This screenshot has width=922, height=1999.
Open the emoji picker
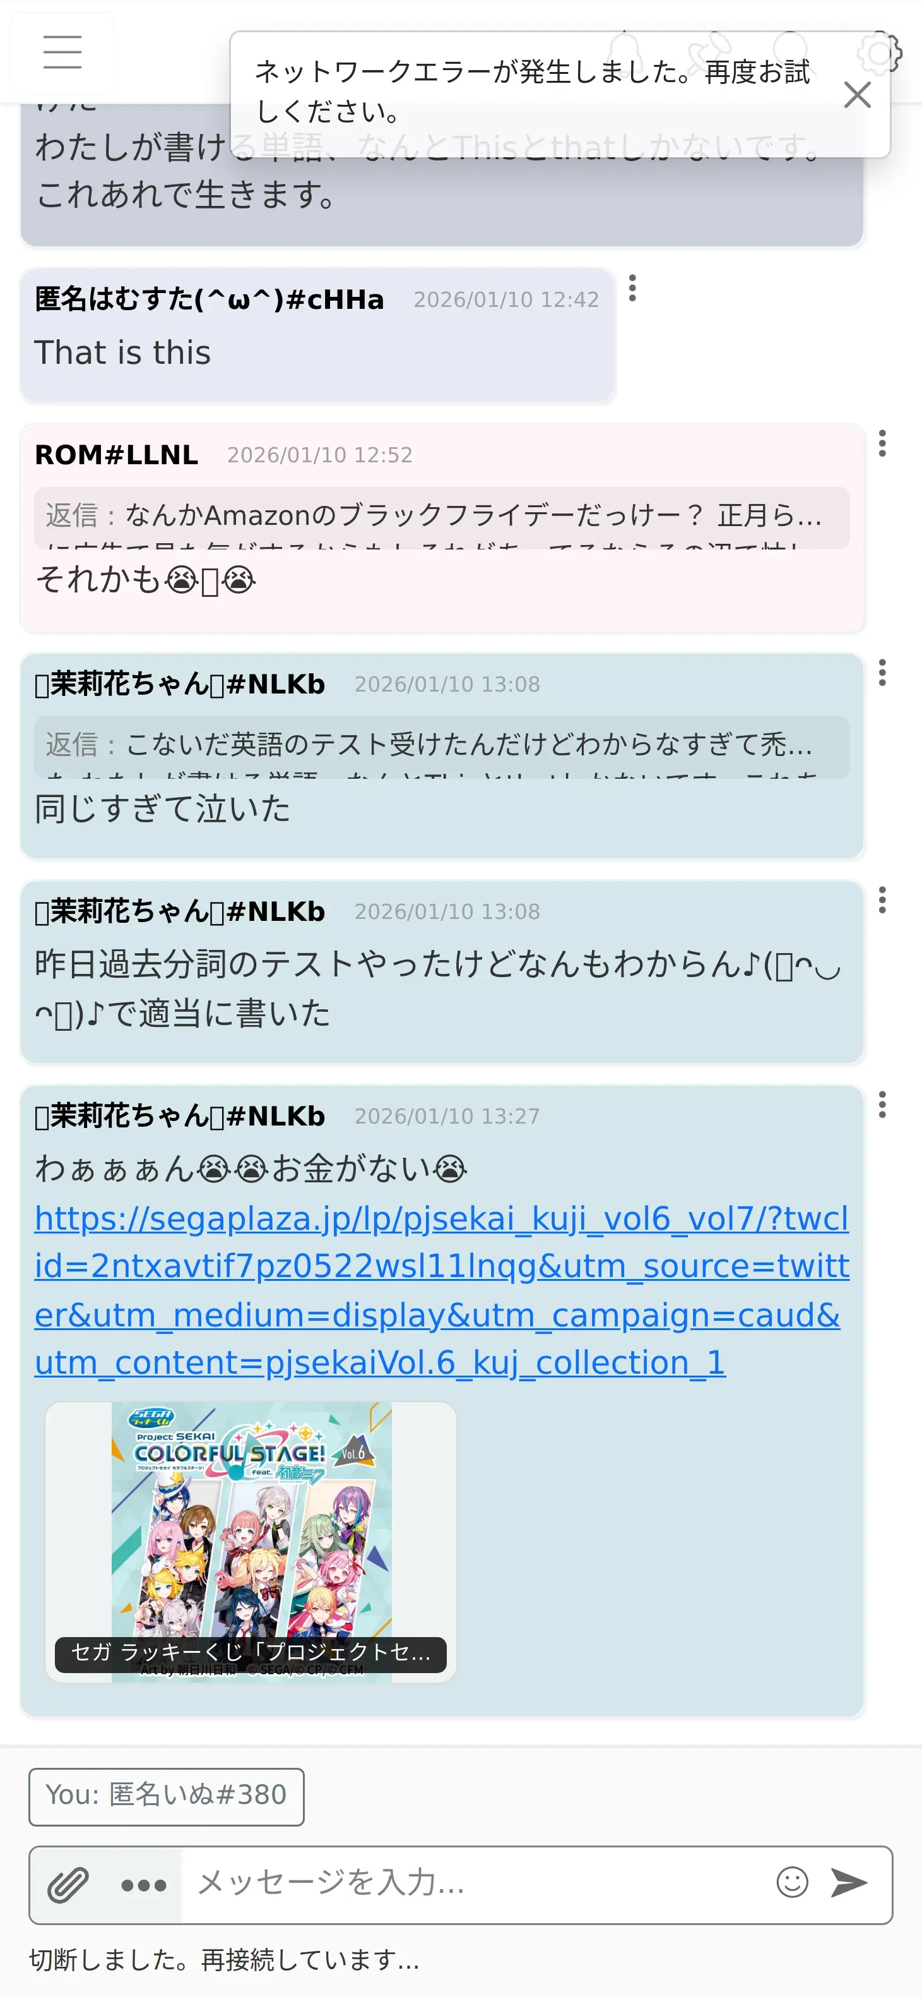coord(792,1883)
